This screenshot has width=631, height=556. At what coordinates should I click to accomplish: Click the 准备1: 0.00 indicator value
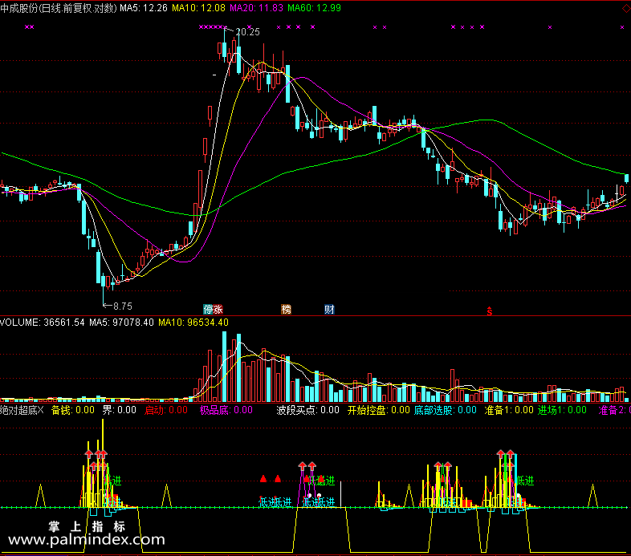[509, 410]
